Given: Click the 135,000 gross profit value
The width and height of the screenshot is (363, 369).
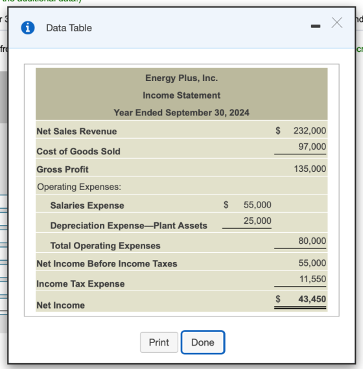Looking at the screenshot, I should tap(310, 169).
